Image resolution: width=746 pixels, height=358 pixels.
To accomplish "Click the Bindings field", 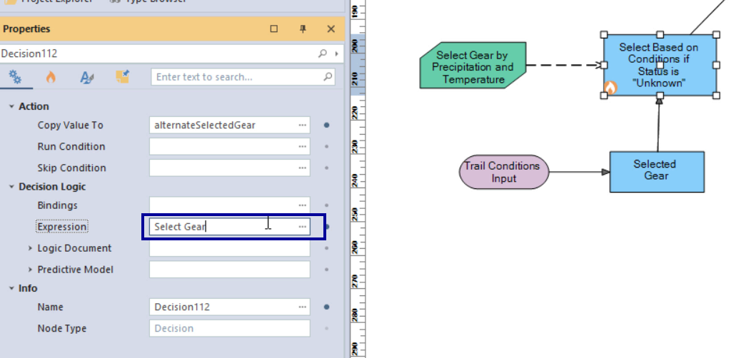I will 229,205.
